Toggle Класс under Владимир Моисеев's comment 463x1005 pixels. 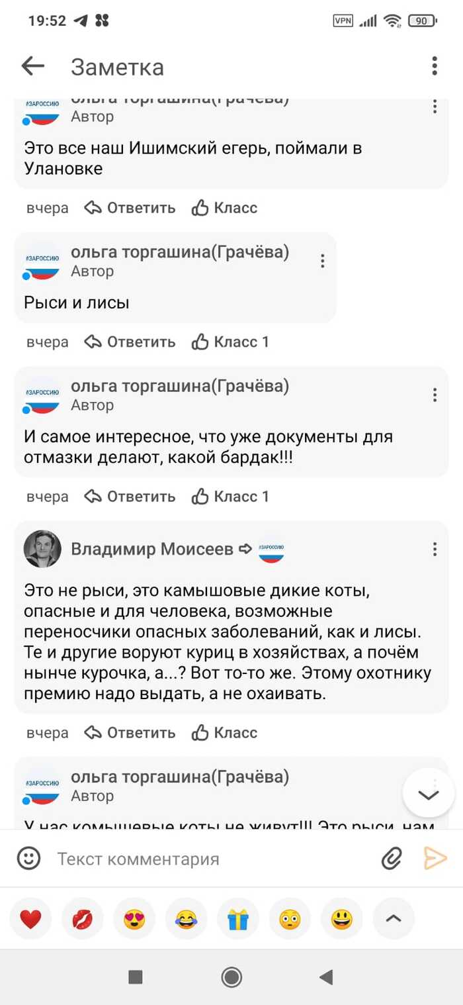(224, 733)
